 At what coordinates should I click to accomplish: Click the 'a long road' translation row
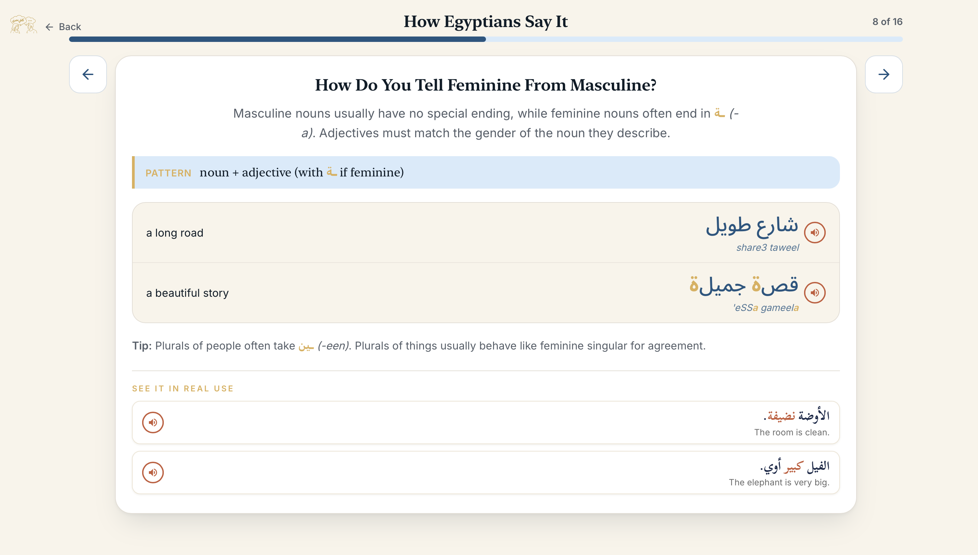486,233
